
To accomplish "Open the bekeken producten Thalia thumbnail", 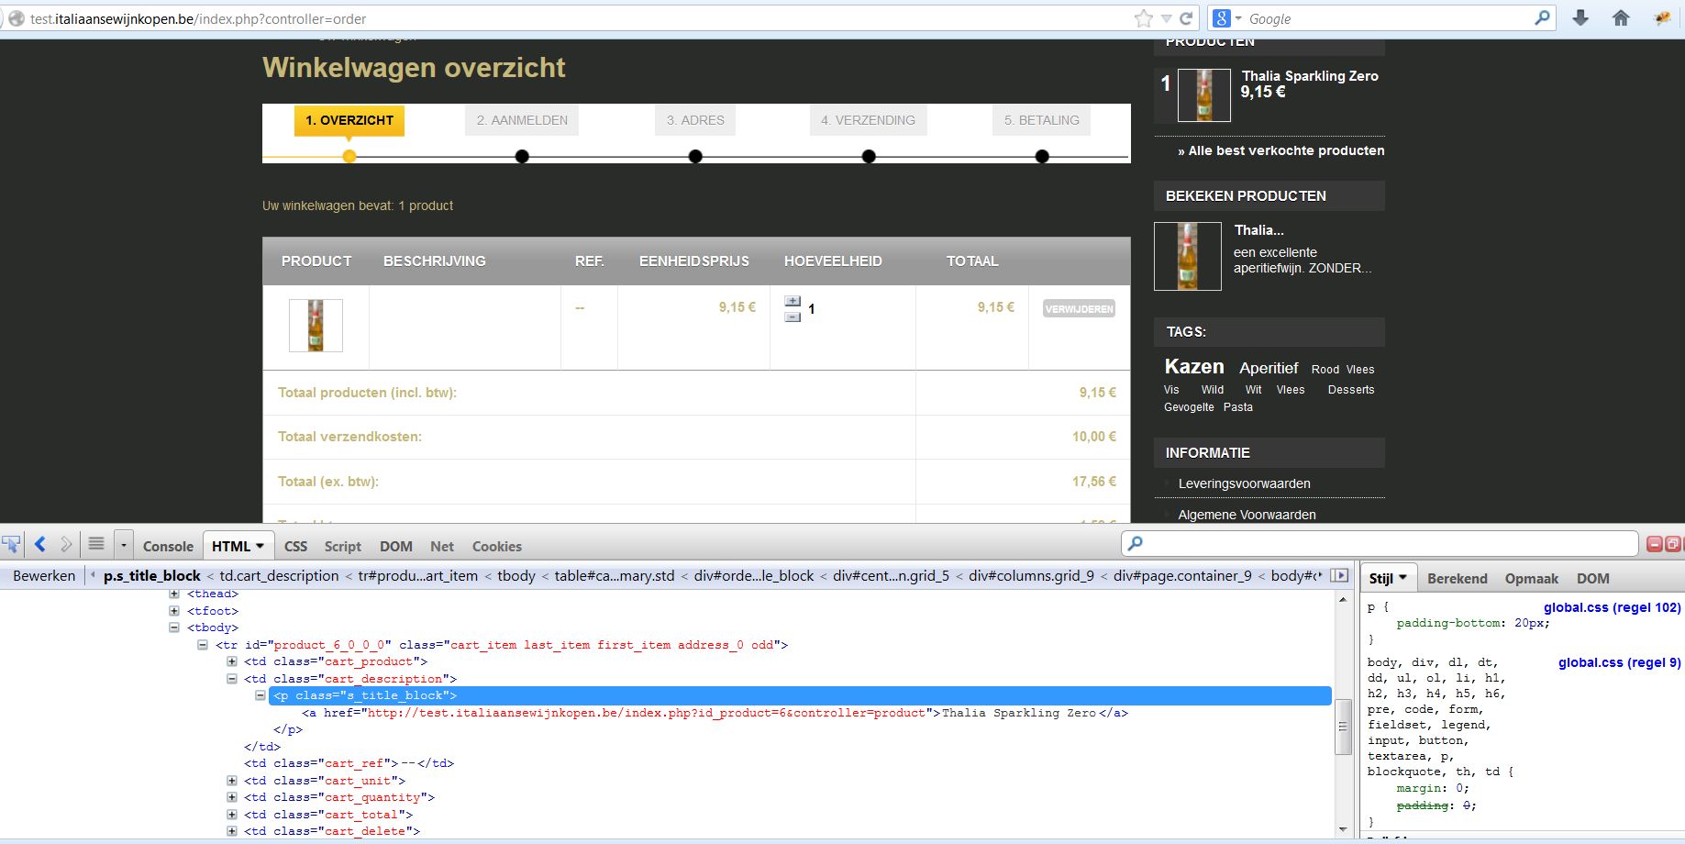I will pyautogui.click(x=1188, y=256).
